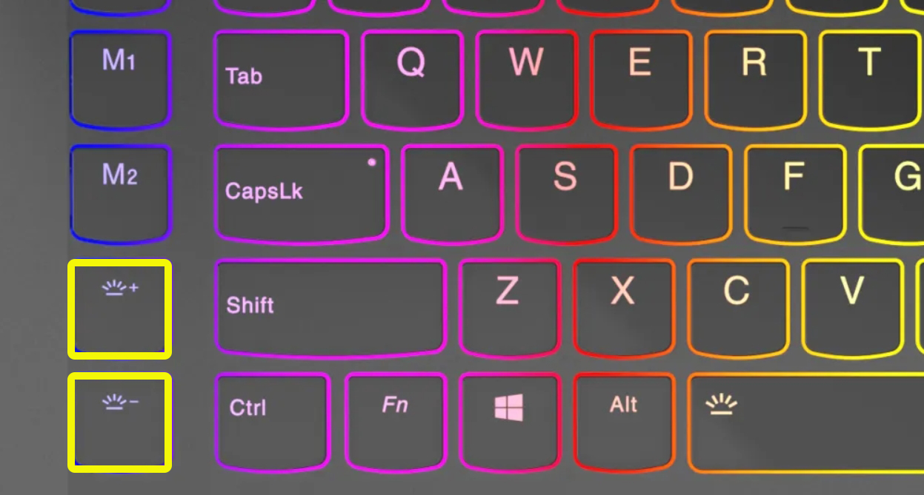This screenshot has width=924, height=495.
Task: Click the Fn key
Action: click(396, 422)
